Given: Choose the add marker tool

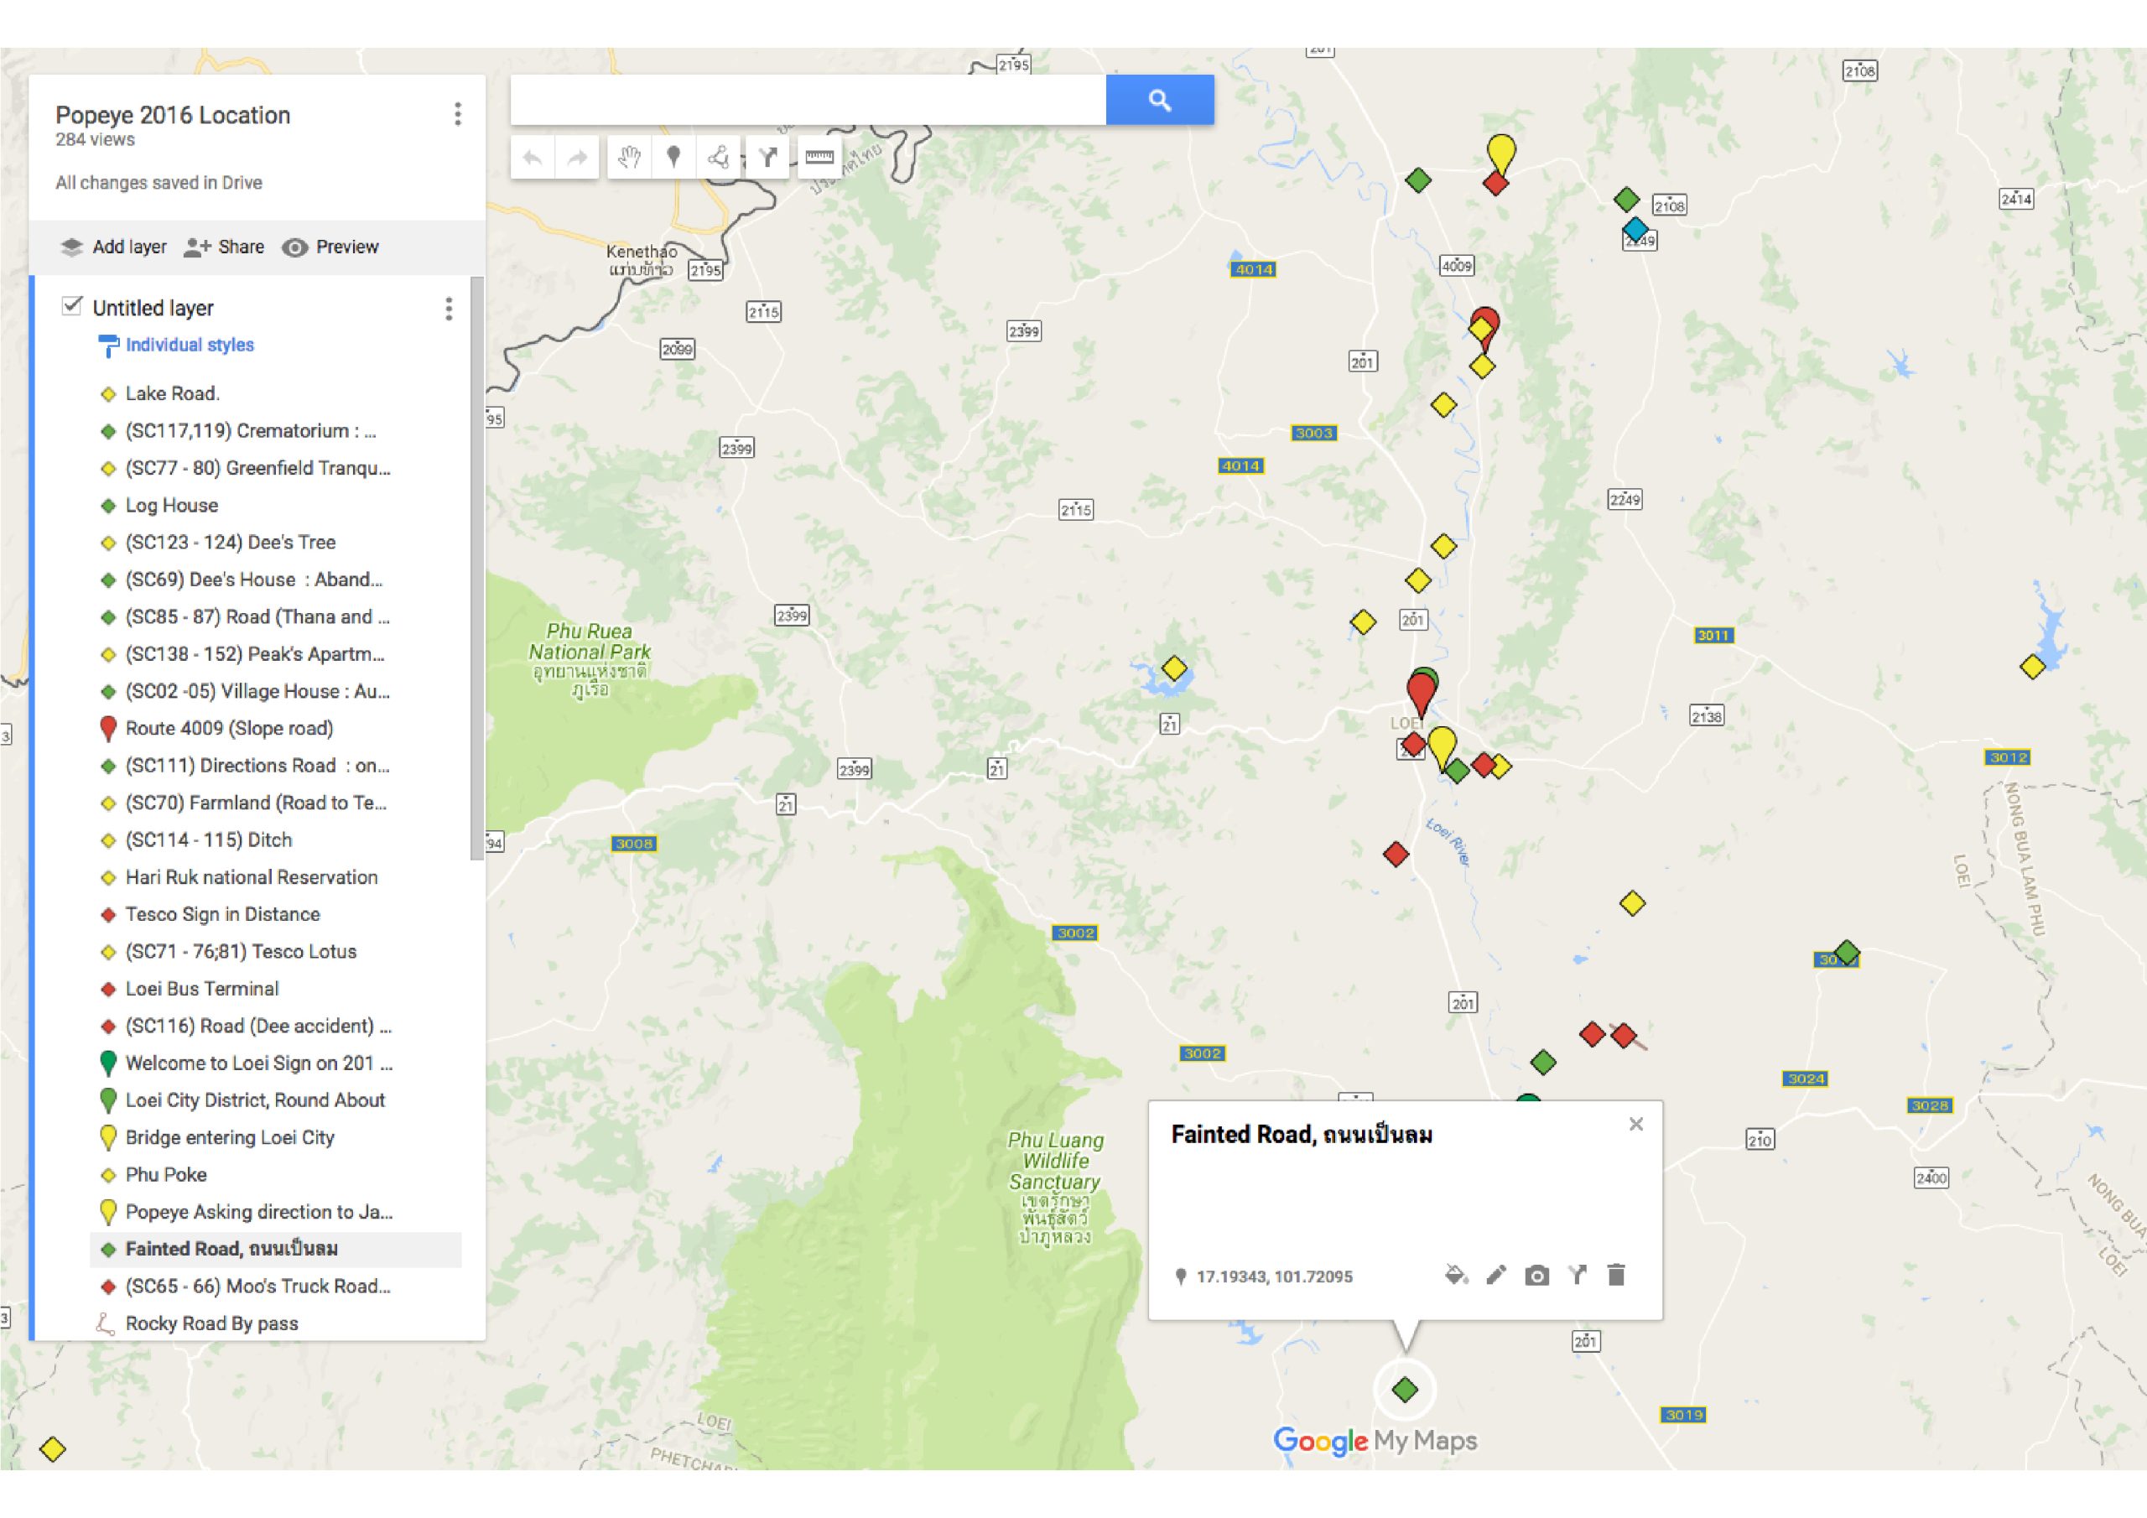Looking at the screenshot, I should click(673, 157).
